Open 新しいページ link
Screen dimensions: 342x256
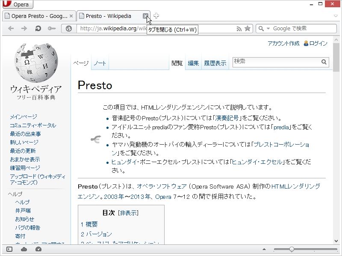pos(24,143)
